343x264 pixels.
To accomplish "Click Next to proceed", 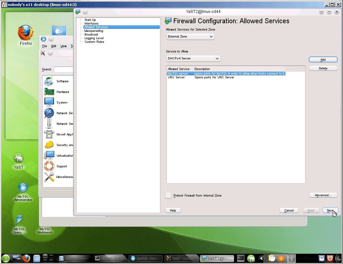I will pyautogui.click(x=330, y=211).
